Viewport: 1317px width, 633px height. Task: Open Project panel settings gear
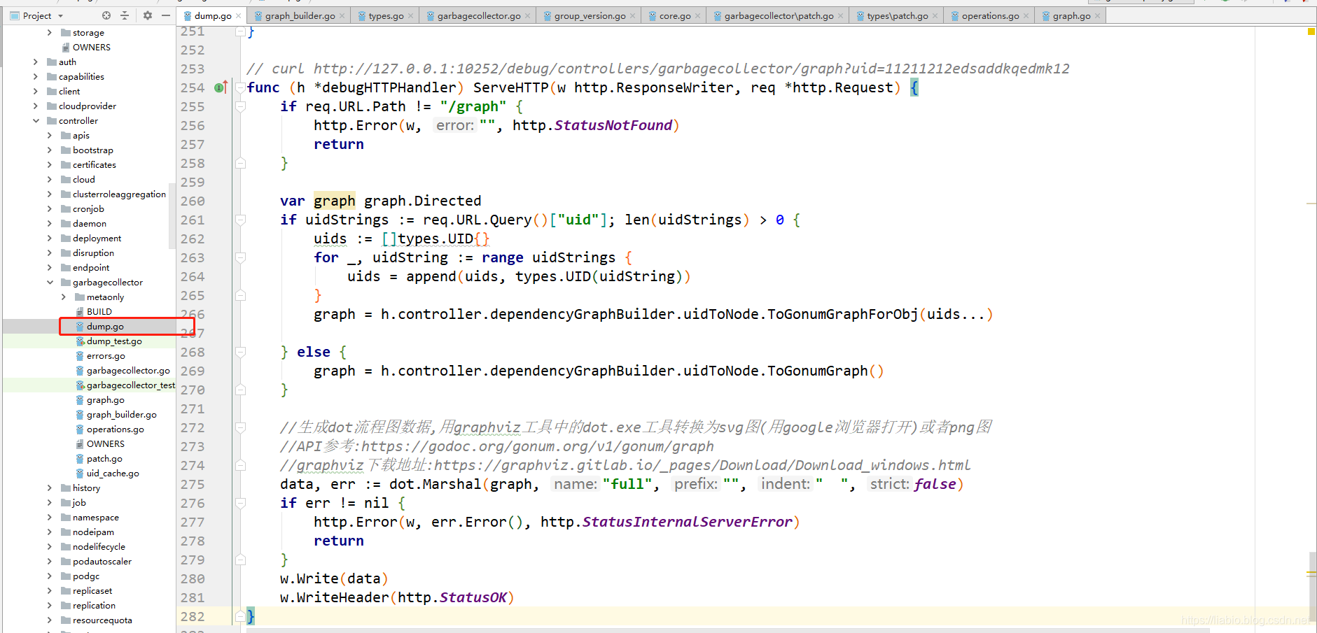(x=148, y=15)
